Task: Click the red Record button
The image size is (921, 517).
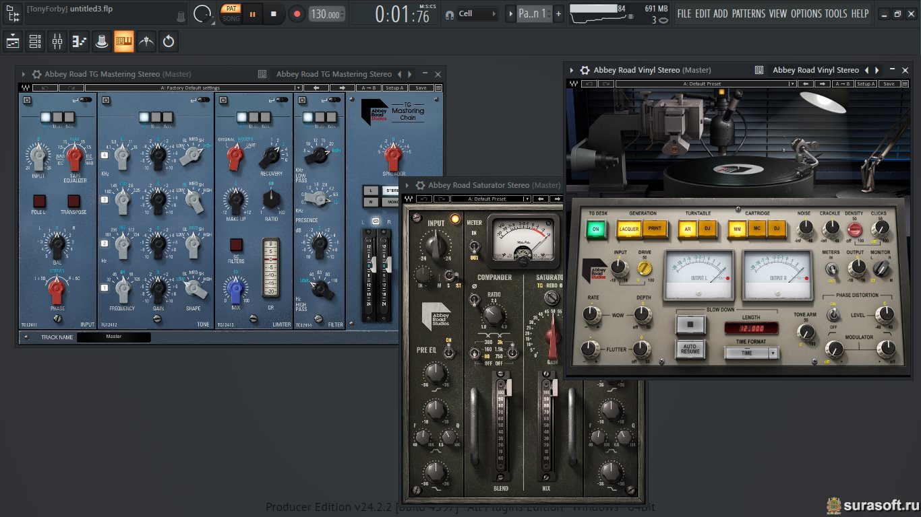Action: pos(297,13)
